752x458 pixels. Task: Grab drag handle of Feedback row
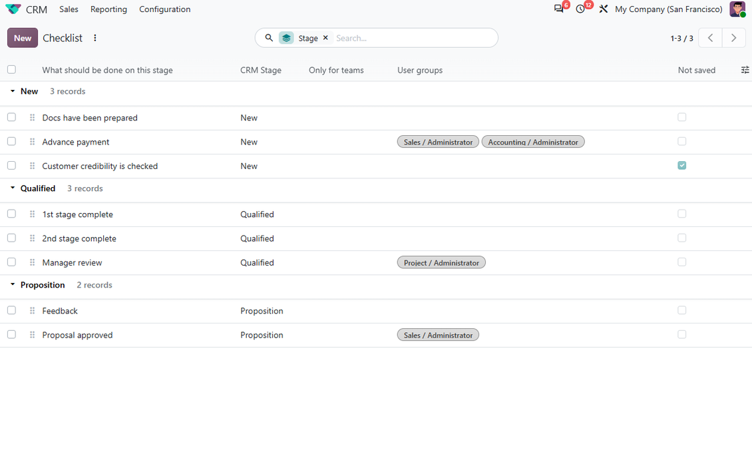point(32,310)
